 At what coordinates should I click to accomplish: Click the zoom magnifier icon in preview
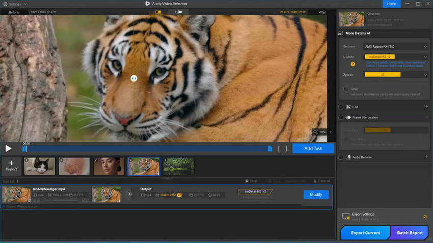(315, 132)
